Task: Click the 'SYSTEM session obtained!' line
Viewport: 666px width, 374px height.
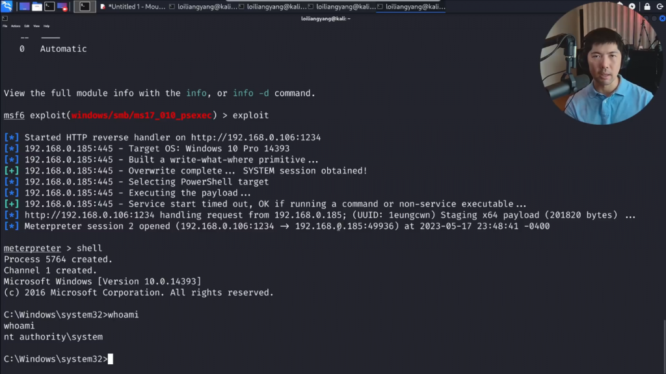Action: [185, 171]
